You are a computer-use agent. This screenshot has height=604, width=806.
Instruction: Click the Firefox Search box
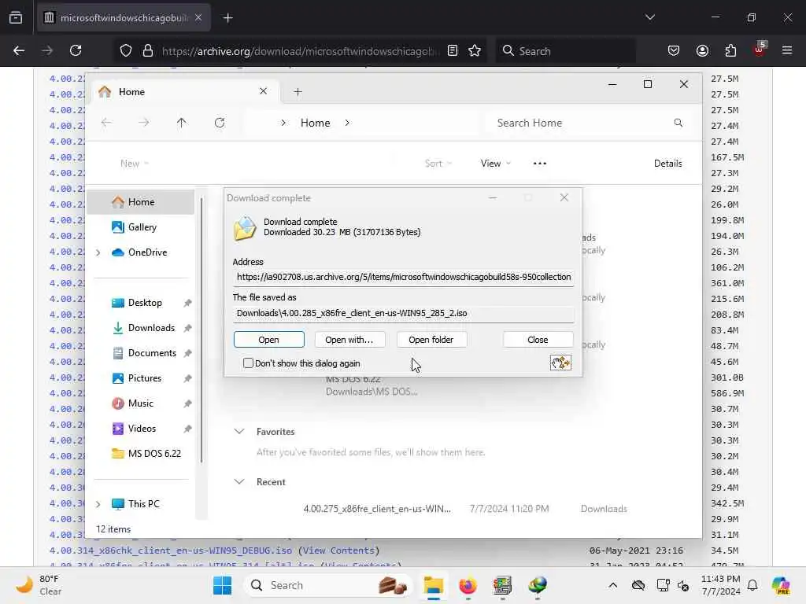pos(565,51)
